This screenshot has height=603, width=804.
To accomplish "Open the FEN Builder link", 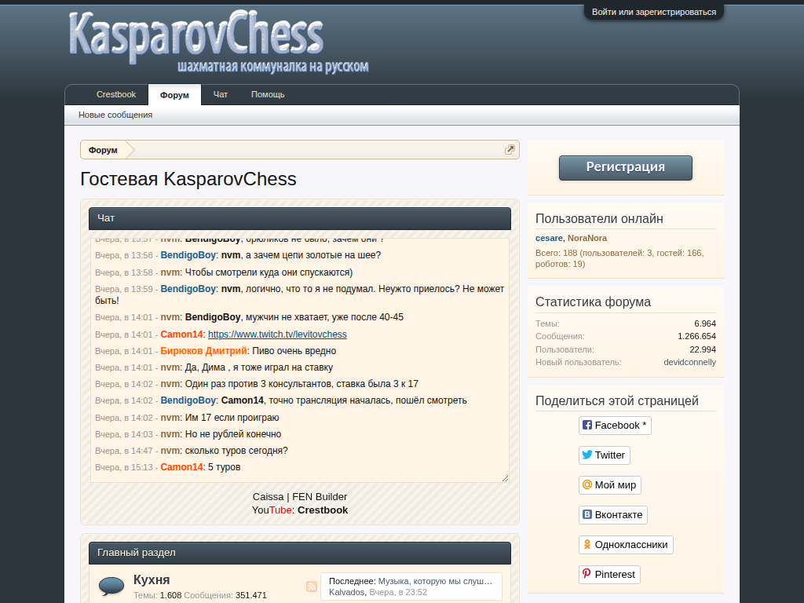I will click(x=320, y=496).
